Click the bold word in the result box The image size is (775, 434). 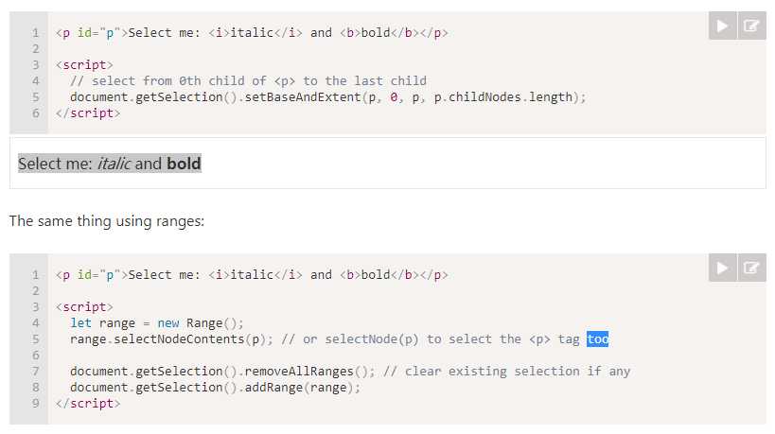(x=184, y=164)
